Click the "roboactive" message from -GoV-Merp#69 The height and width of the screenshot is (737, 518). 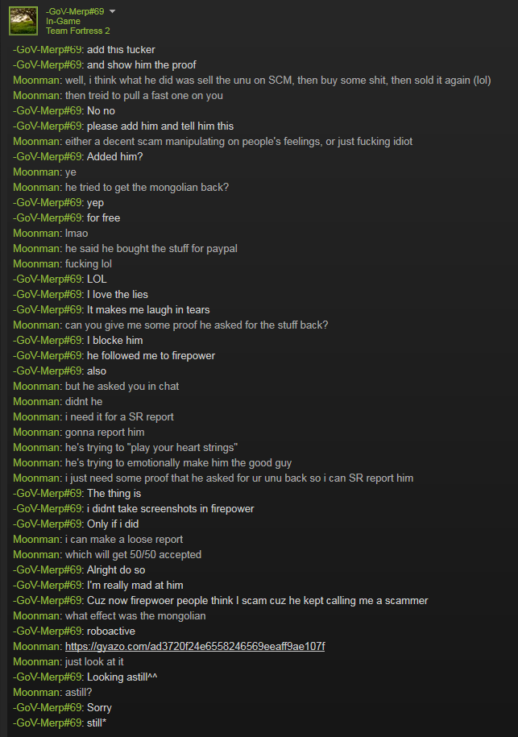coord(111,631)
